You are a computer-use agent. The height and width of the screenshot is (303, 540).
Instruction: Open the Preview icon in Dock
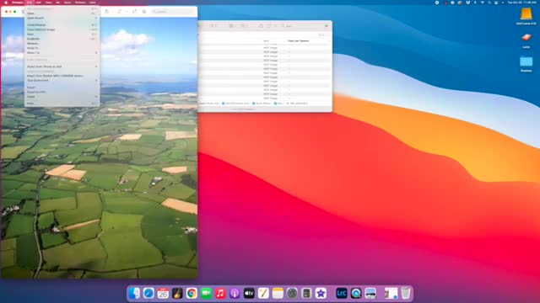370,293
